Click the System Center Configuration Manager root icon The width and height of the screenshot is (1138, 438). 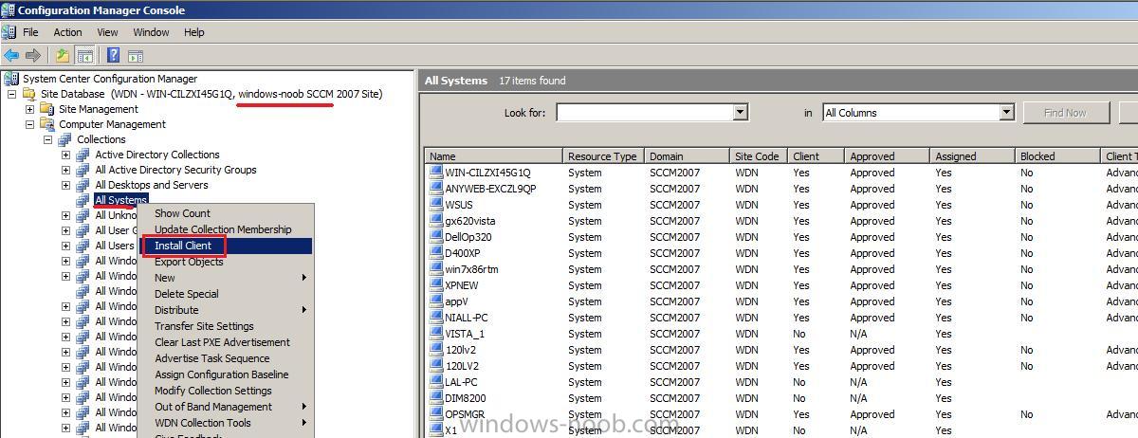(11, 79)
